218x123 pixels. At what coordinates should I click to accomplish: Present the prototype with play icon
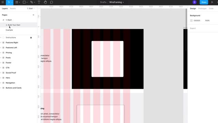[212, 2]
